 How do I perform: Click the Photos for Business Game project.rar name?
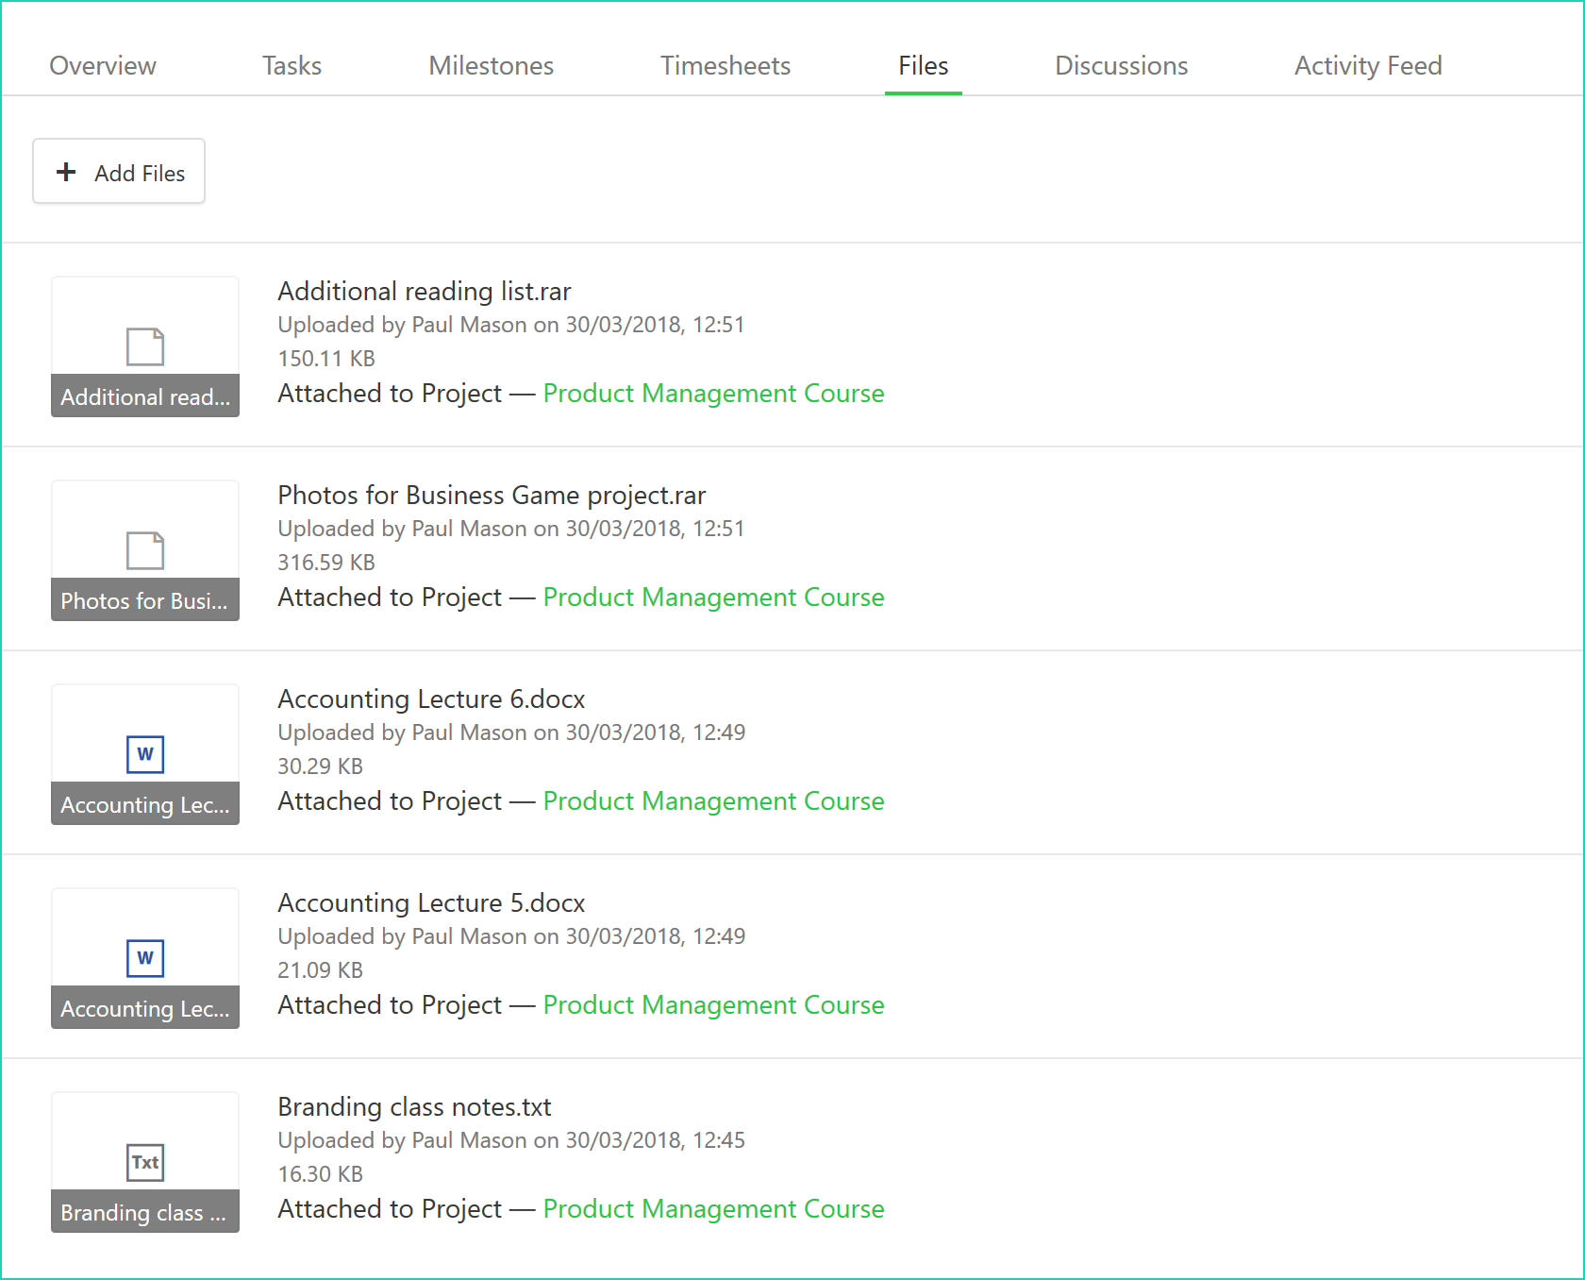[492, 495]
